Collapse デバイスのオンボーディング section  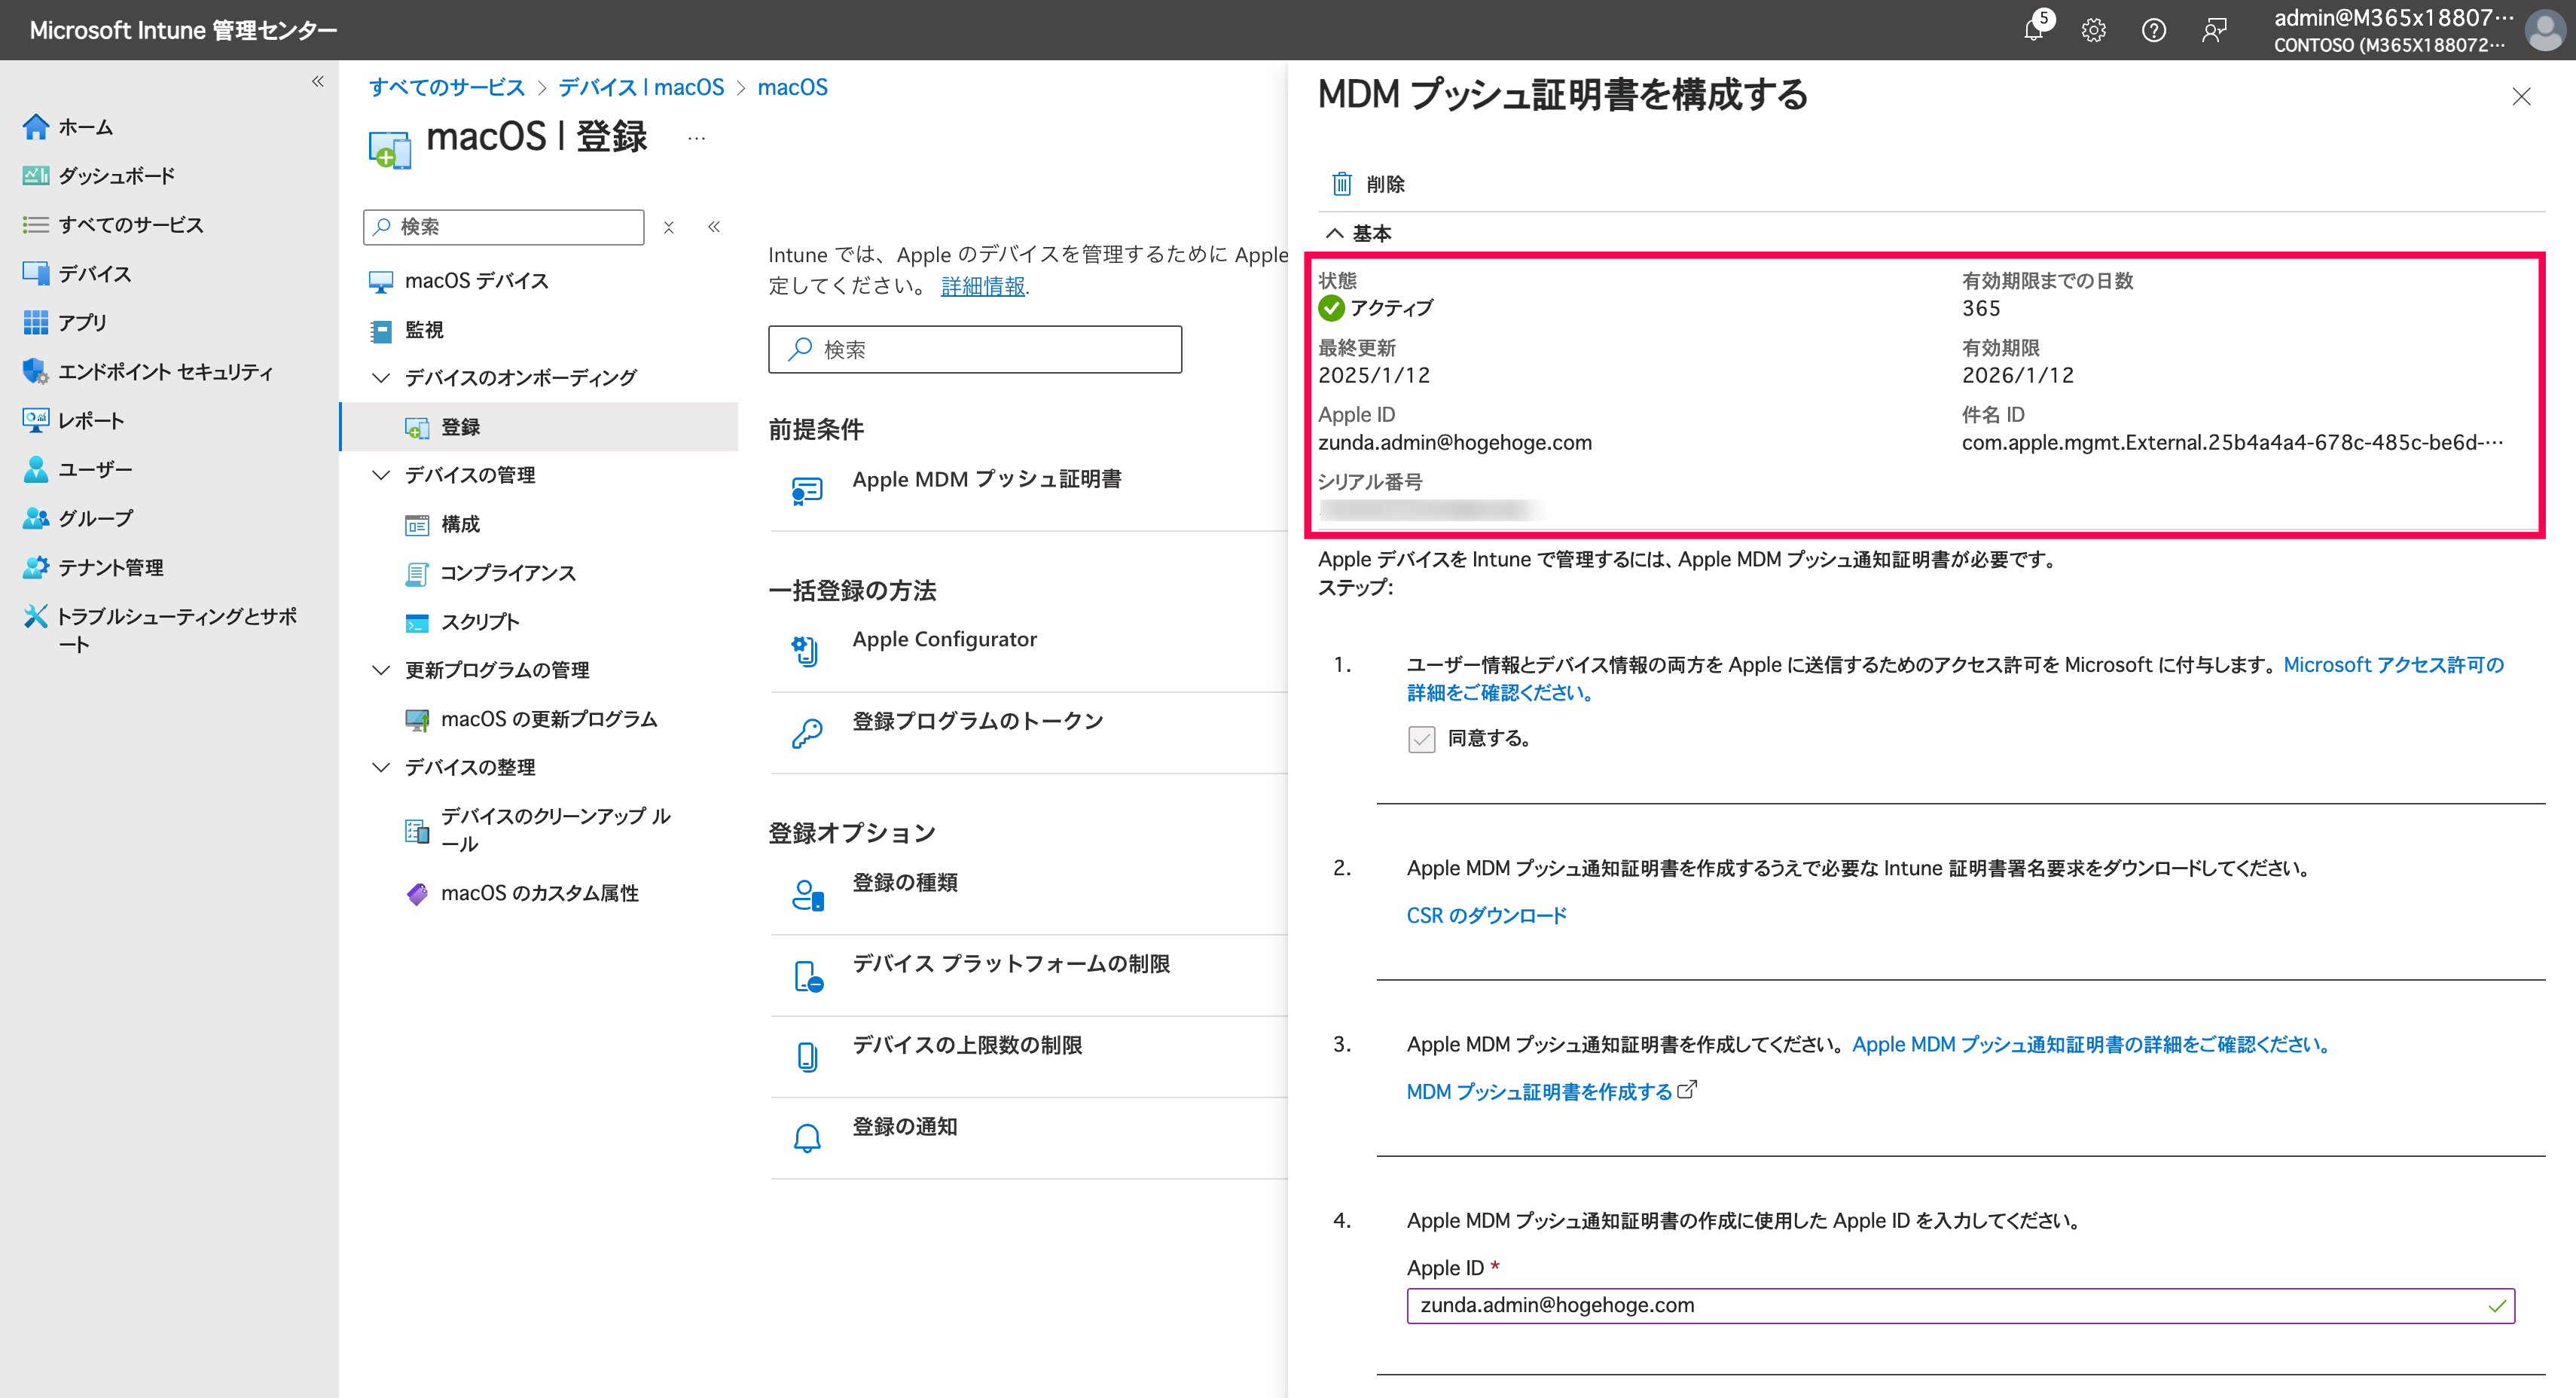(x=381, y=378)
